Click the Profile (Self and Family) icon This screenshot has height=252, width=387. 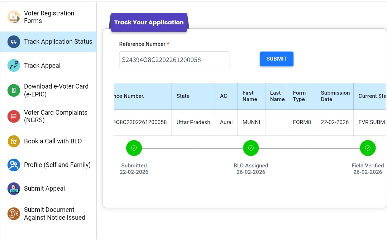[x=14, y=165]
